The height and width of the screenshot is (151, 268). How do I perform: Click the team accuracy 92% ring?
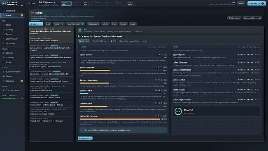pos(178,111)
